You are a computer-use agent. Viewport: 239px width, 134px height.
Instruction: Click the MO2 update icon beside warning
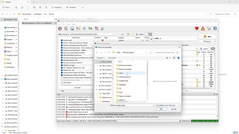pyautogui.click(x=209, y=28)
